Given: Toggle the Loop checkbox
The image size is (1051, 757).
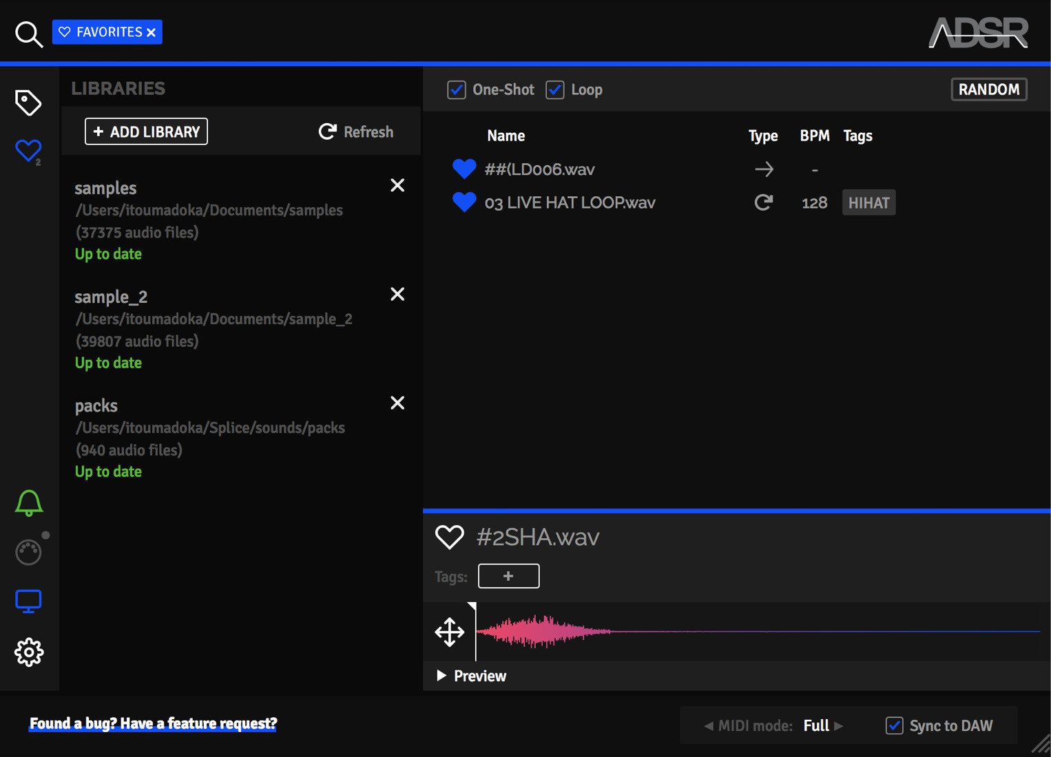Looking at the screenshot, I should click(x=555, y=89).
